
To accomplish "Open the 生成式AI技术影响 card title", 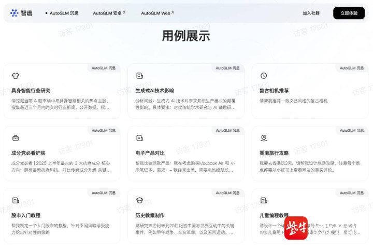I will [154, 91].
